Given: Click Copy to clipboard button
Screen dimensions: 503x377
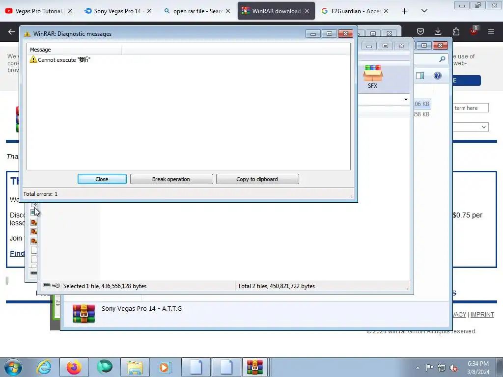Looking at the screenshot, I should [257, 179].
